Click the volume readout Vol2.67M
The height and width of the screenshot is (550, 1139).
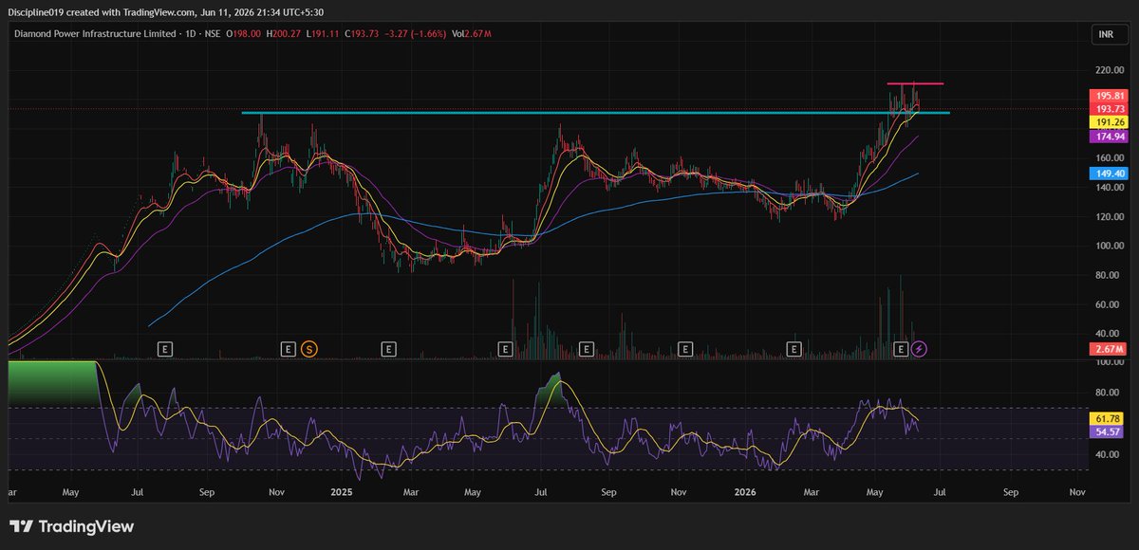[473, 34]
